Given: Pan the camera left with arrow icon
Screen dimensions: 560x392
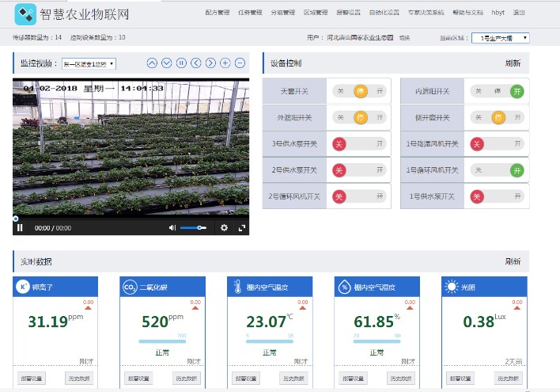Looking at the screenshot, I should coord(196,63).
